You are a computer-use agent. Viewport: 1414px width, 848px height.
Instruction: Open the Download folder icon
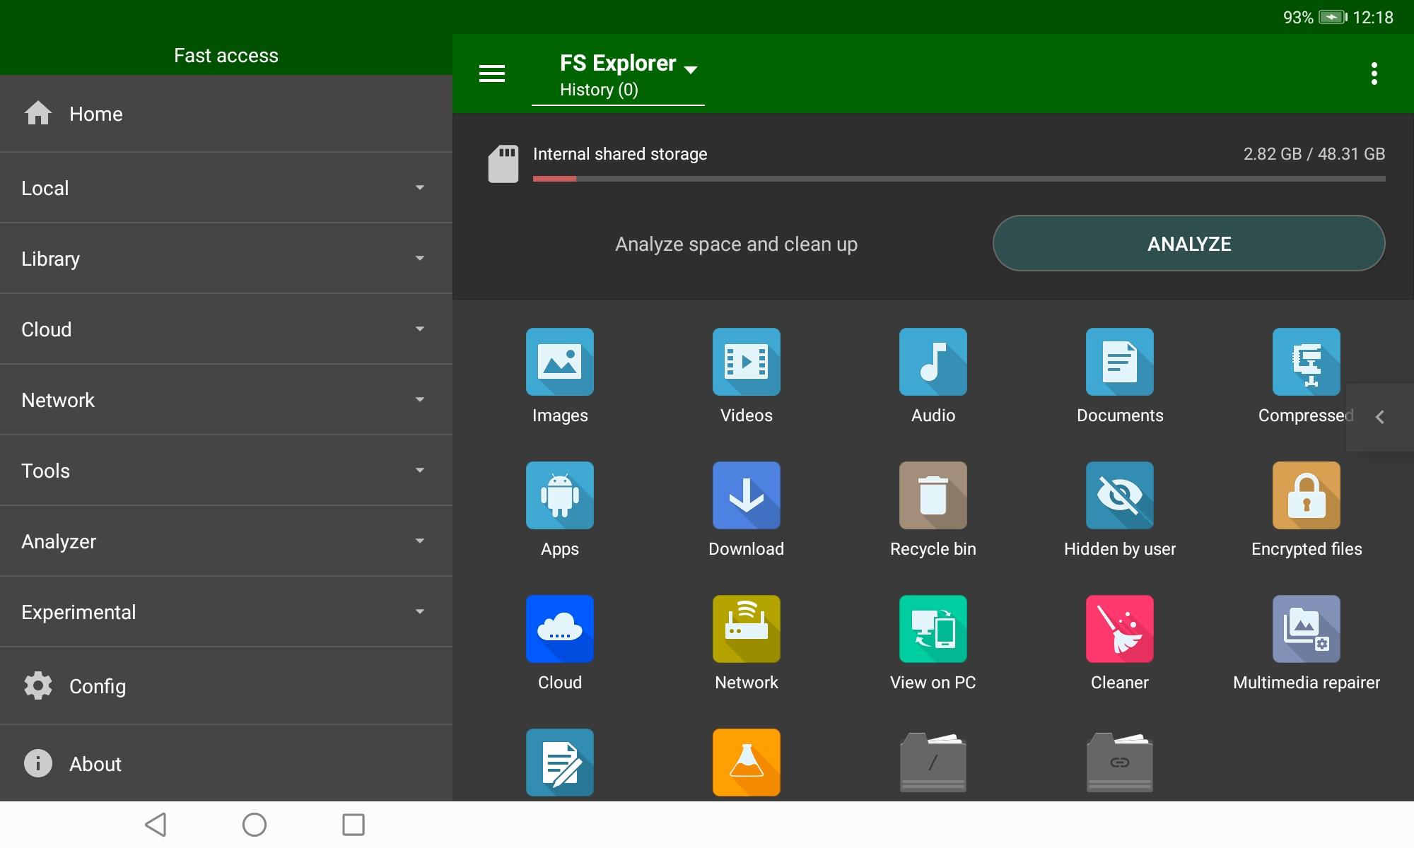click(x=746, y=495)
